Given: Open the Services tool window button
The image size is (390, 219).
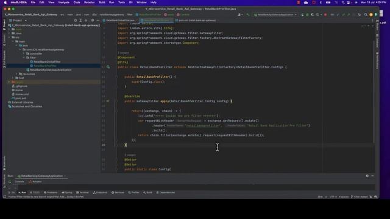Looking at the screenshot, I should coord(118,192).
